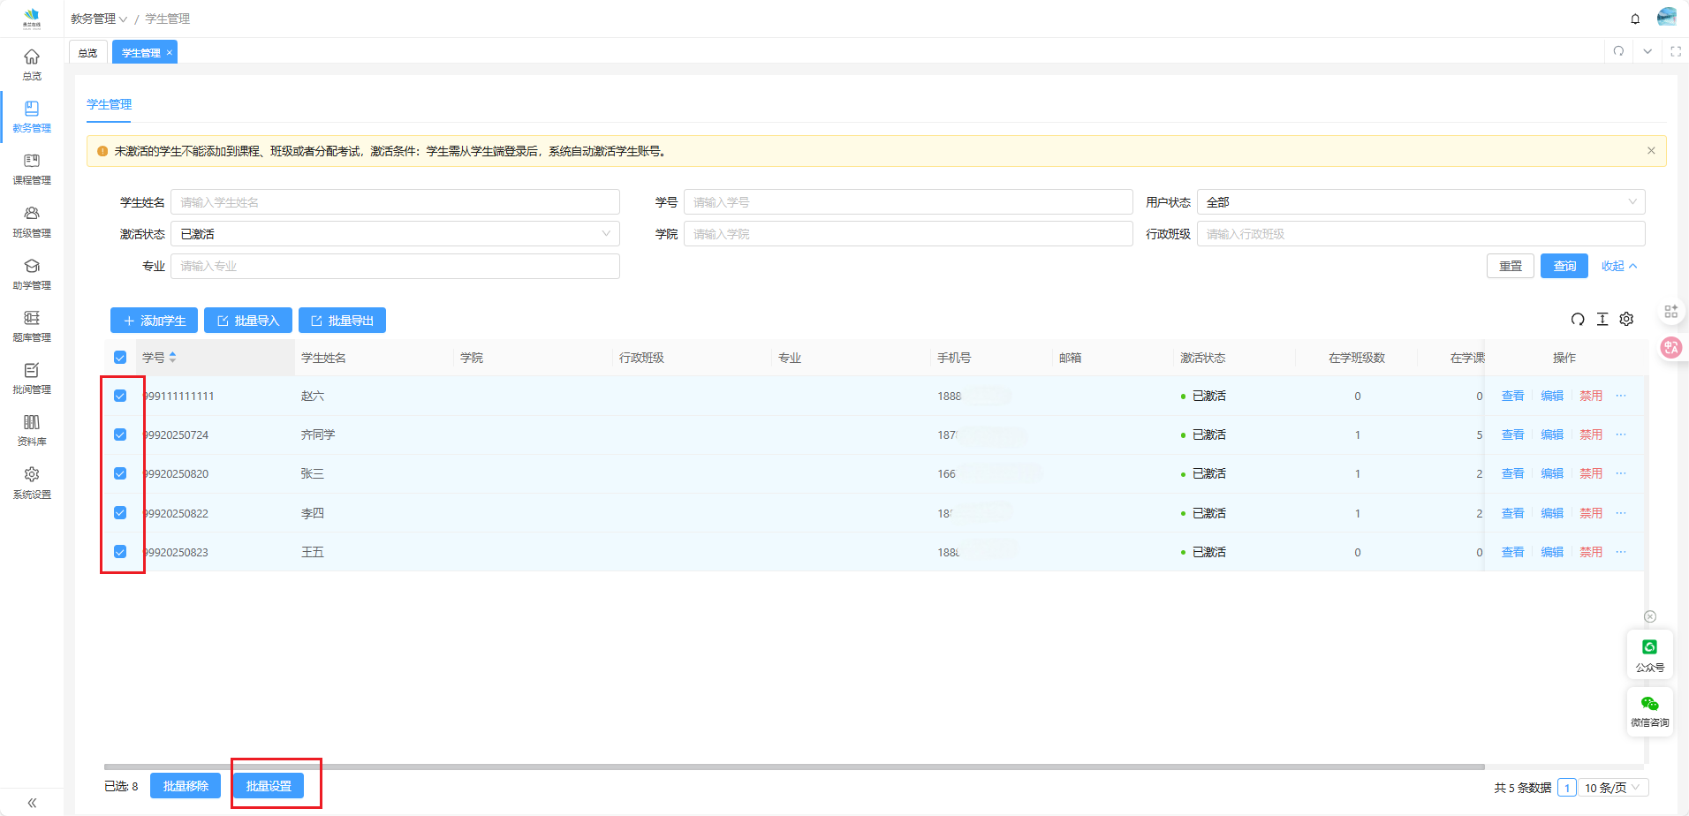Click the 学生姓名 input field
Screen dimensions: 1689x816
click(395, 202)
